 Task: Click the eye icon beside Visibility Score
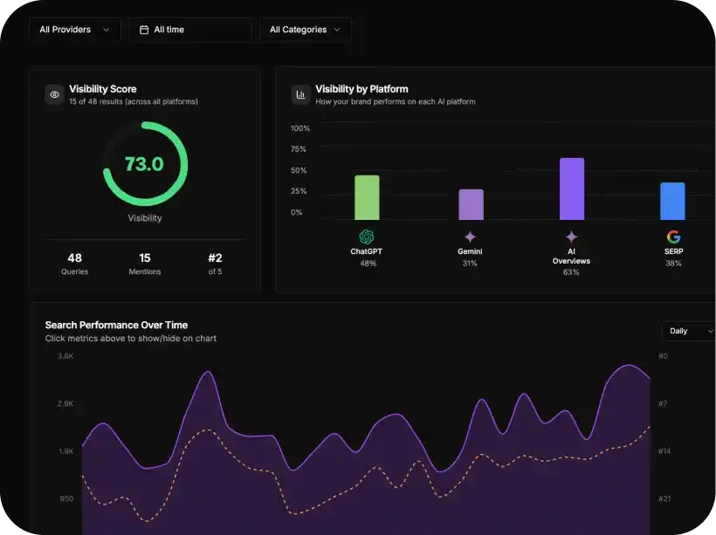(x=54, y=94)
